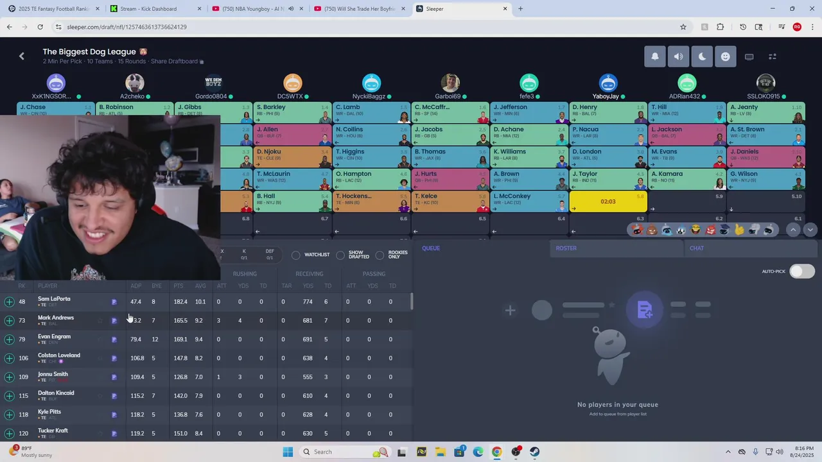Image resolution: width=822 pixels, height=462 pixels.
Task: Add Evan Engram with the plus icon
Action: 9,339
